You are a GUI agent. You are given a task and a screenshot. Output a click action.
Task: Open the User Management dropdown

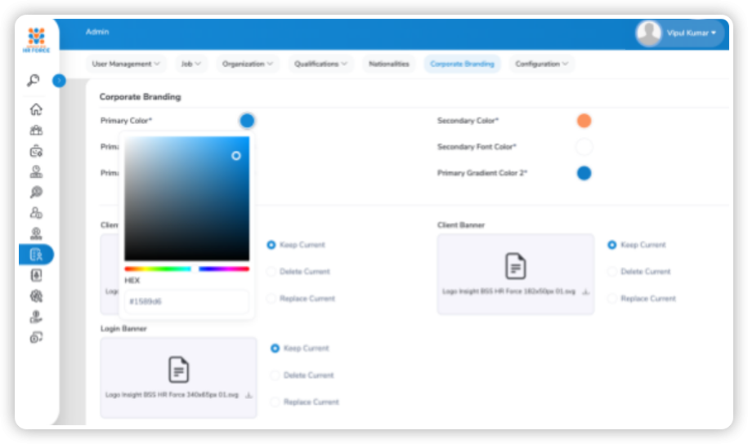click(126, 64)
